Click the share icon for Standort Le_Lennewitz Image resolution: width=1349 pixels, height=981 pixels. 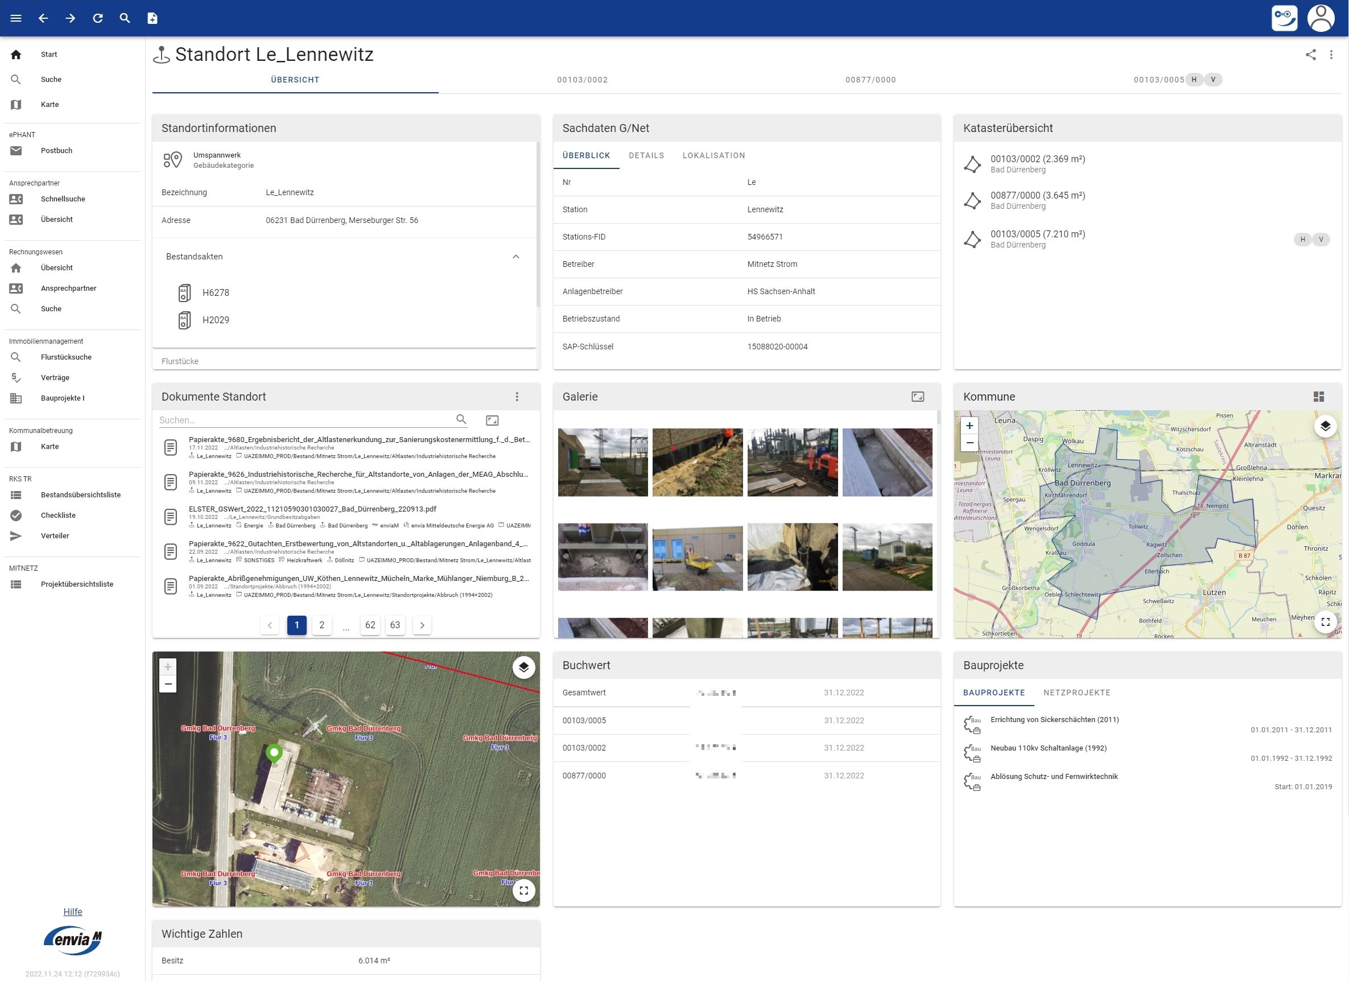(x=1310, y=55)
